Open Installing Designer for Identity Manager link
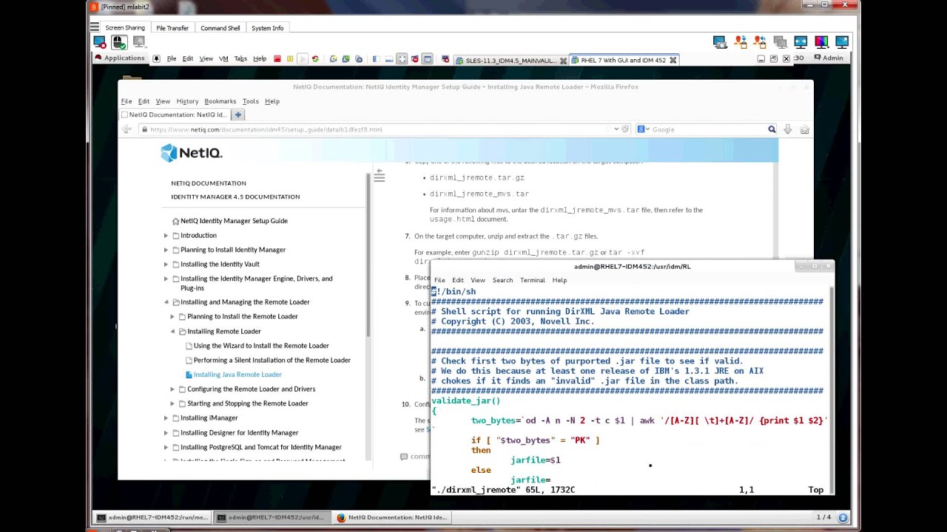947x532 pixels. [x=239, y=432]
